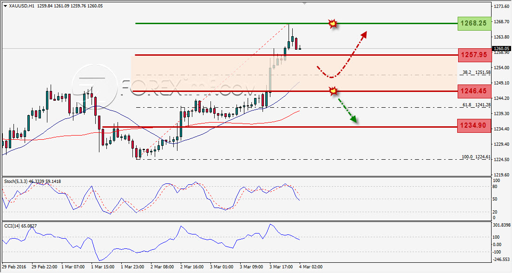Click the 1249.10 price axis value

[502, 83]
